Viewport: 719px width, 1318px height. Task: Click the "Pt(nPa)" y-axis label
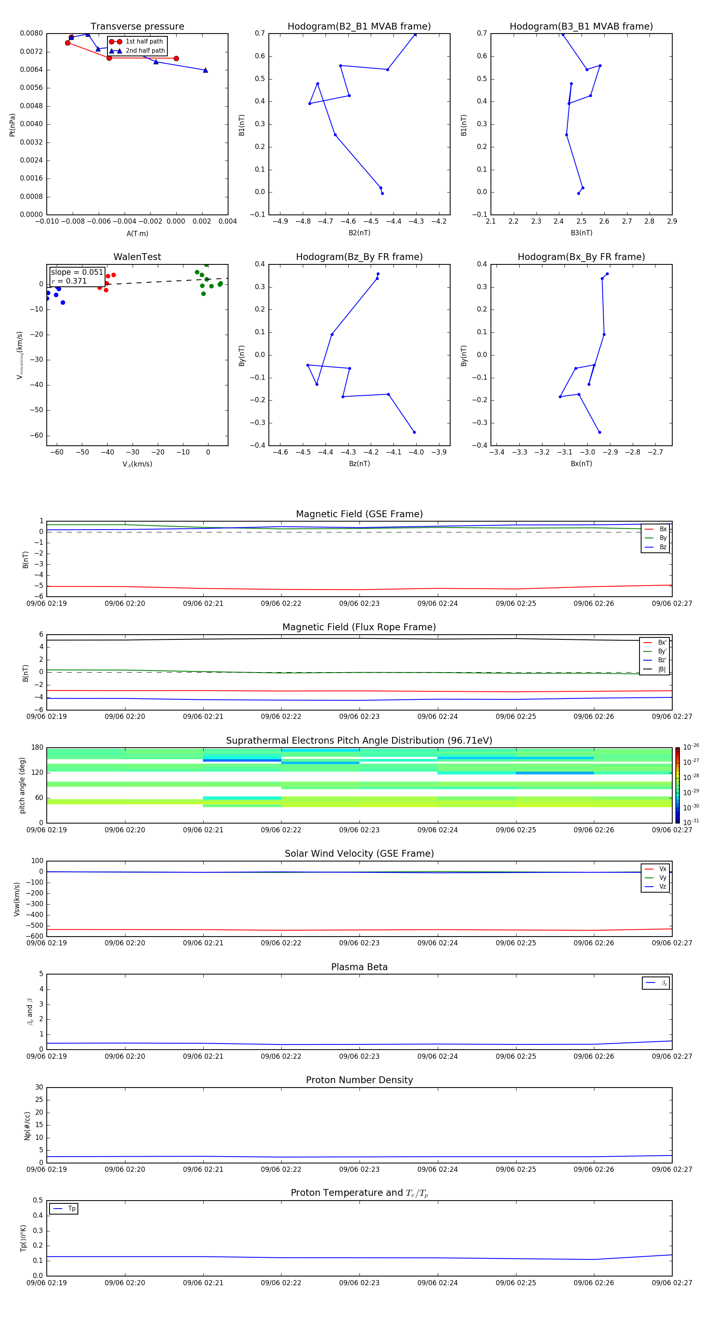12,125
